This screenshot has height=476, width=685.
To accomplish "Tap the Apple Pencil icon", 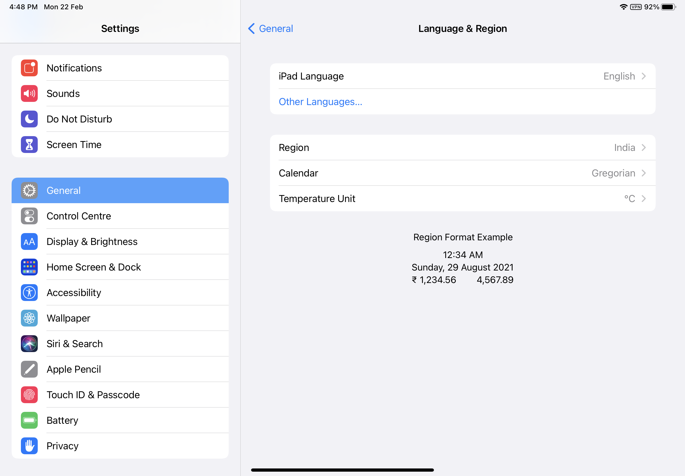I will click(29, 369).
